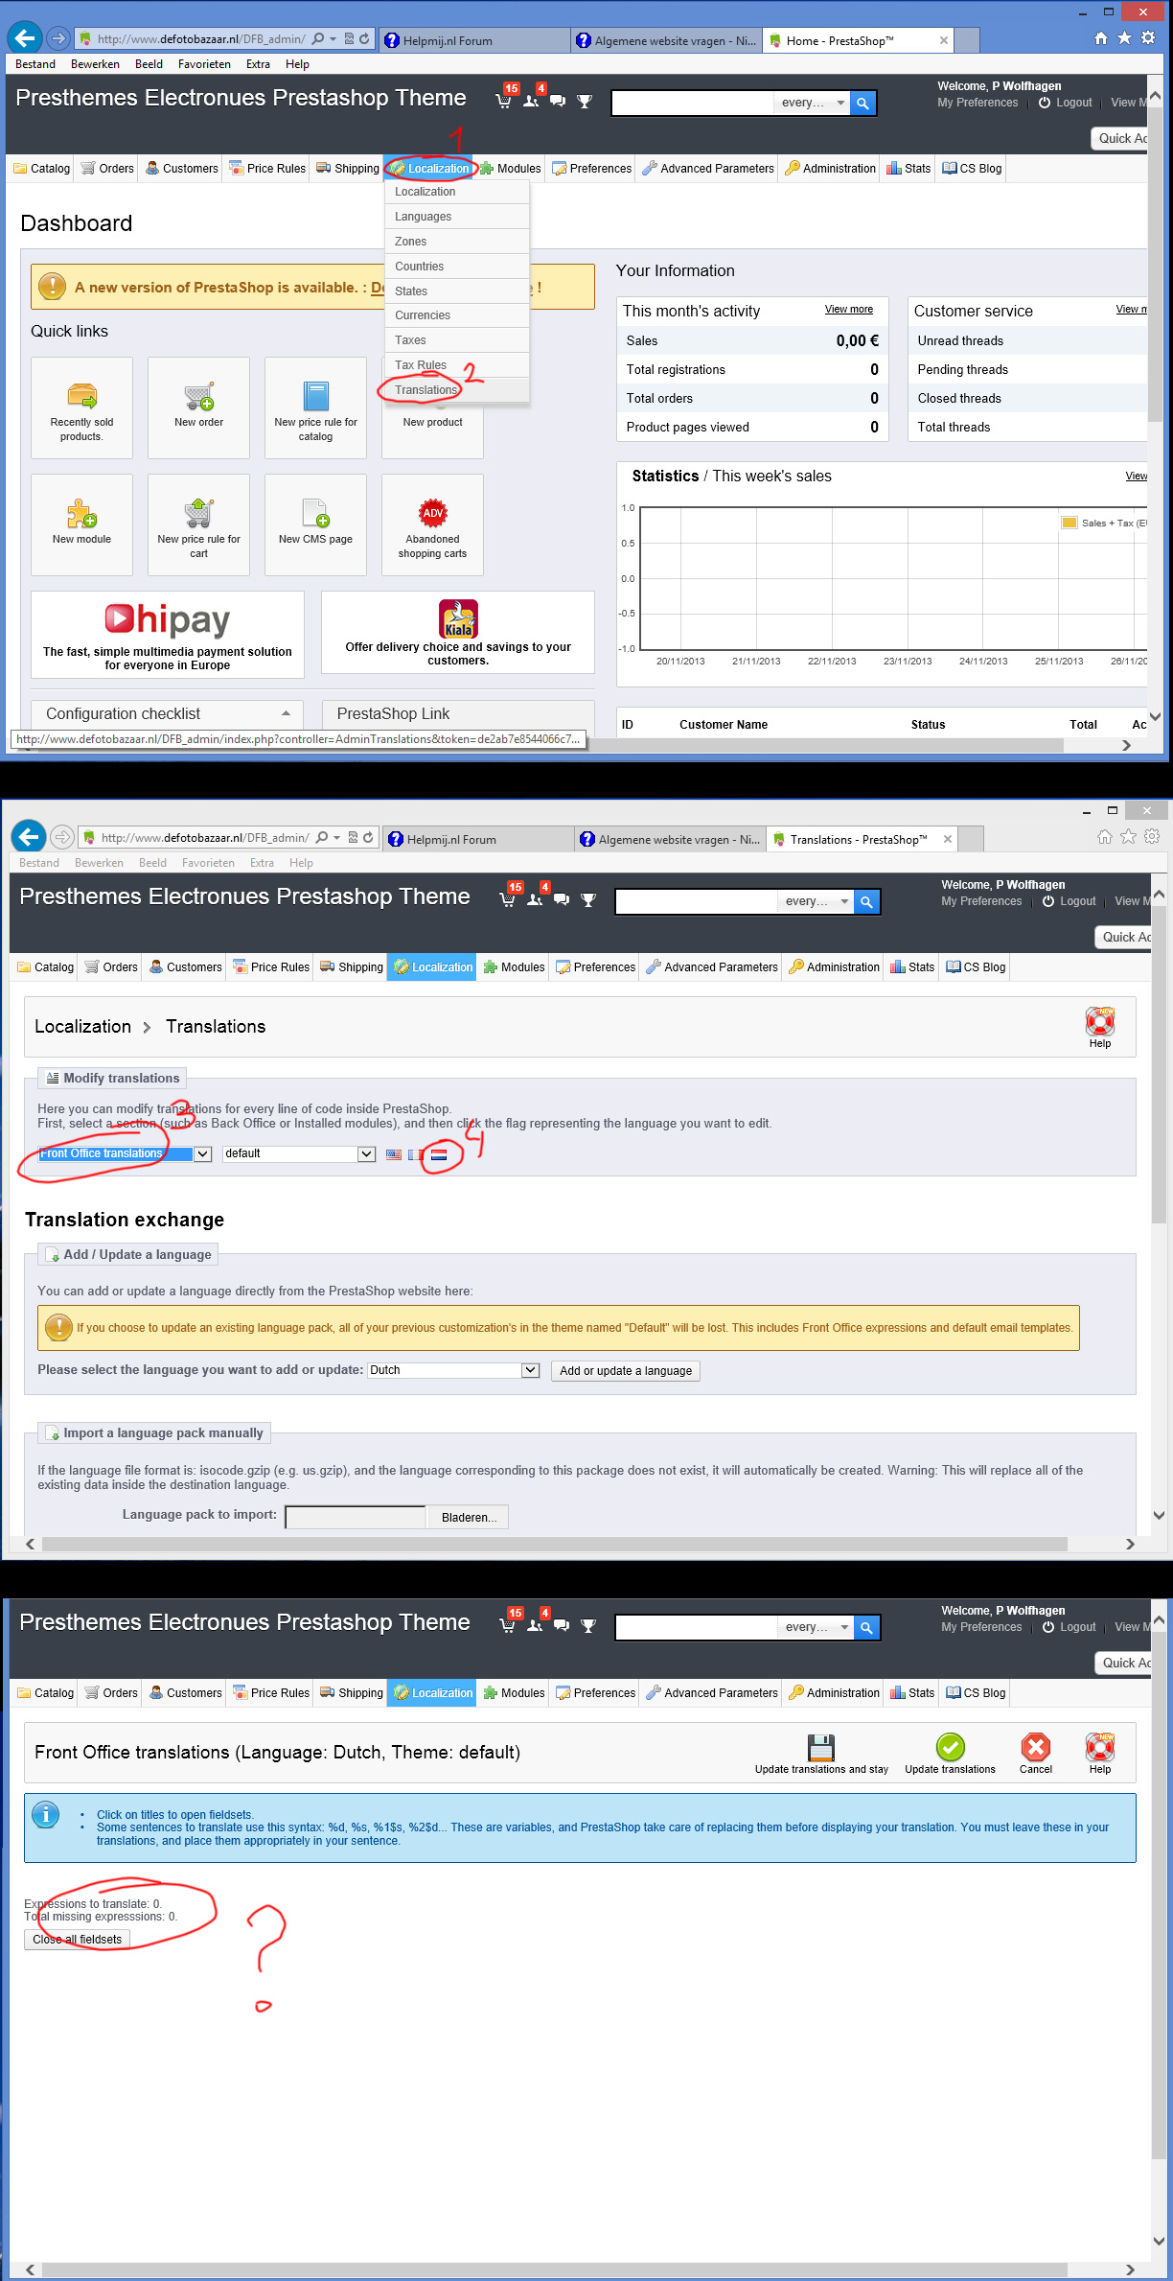The height and width of the screenshot is (2281, 1173).
Task: Open the 'default' theme dropdown
Action: [299, 1153]
